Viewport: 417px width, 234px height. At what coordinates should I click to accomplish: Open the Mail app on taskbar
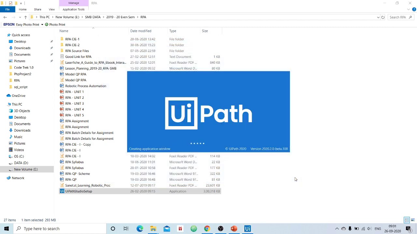click(166, 228)
